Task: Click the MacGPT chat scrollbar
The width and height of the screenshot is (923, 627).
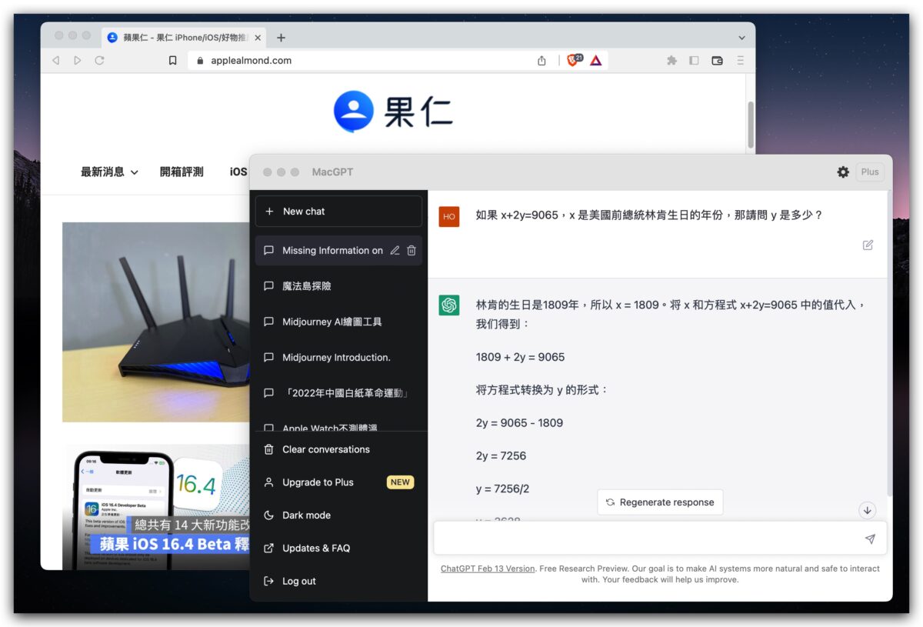Action: tap(889, 342)
